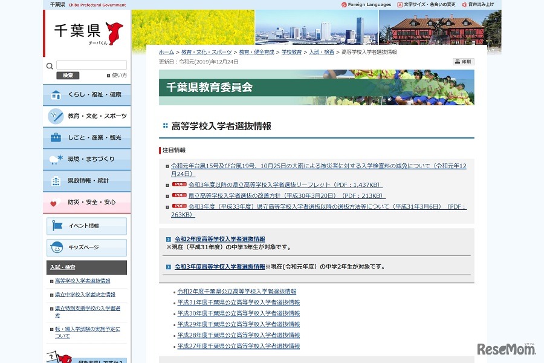Go to 学校教育 breadcrumb link
The image size is (544, 363).
point(291,52)
